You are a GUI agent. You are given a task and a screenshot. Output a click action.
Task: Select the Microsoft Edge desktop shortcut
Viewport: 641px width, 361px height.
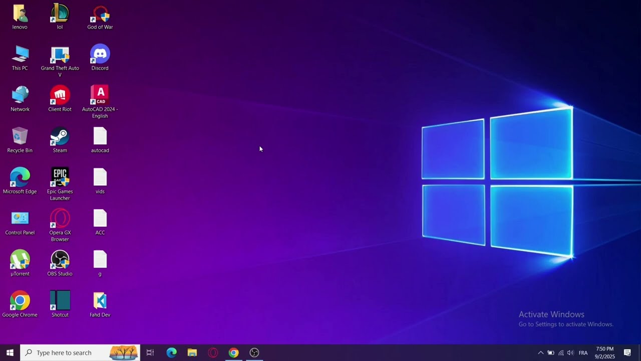tap(20, 182)
